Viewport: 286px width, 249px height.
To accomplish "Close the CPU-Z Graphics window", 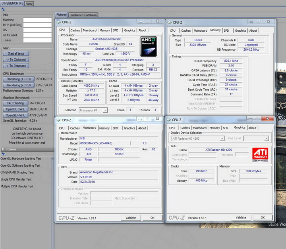I will (x=268, y=119).
